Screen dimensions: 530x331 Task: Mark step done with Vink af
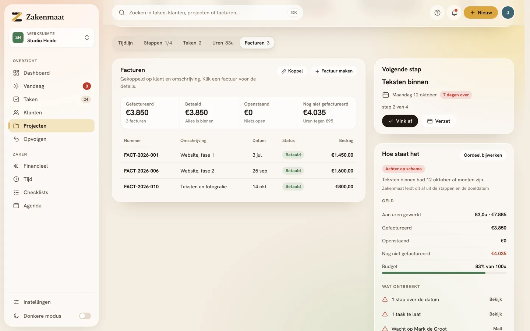point(400,121)
